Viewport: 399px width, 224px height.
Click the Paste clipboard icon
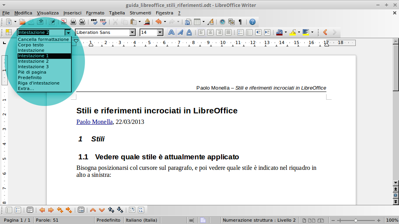[133, 22]
